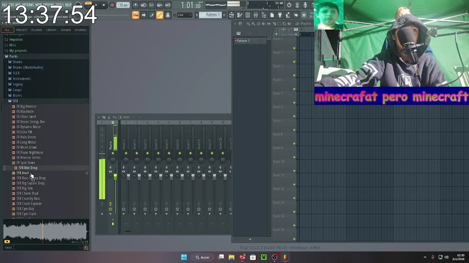Select the Pattern 1 item in picker

[x=251, y=41]
